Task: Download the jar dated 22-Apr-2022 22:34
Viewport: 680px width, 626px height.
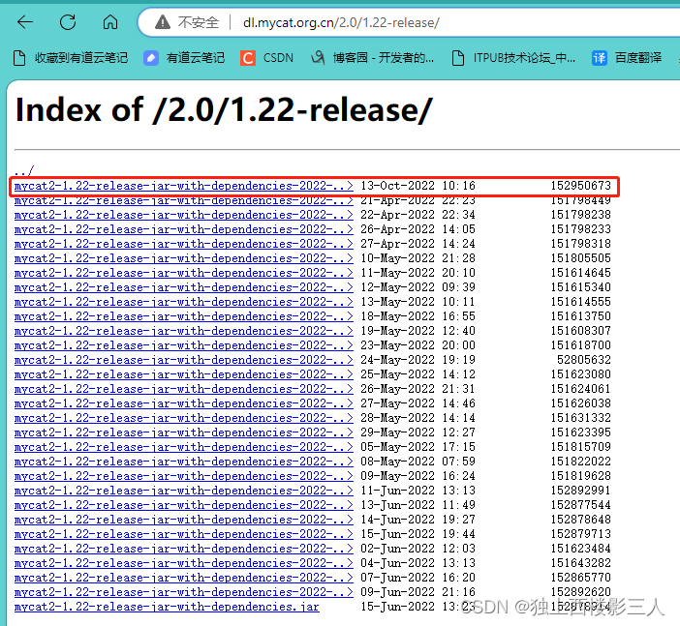Action: click(x=183, y=215)
